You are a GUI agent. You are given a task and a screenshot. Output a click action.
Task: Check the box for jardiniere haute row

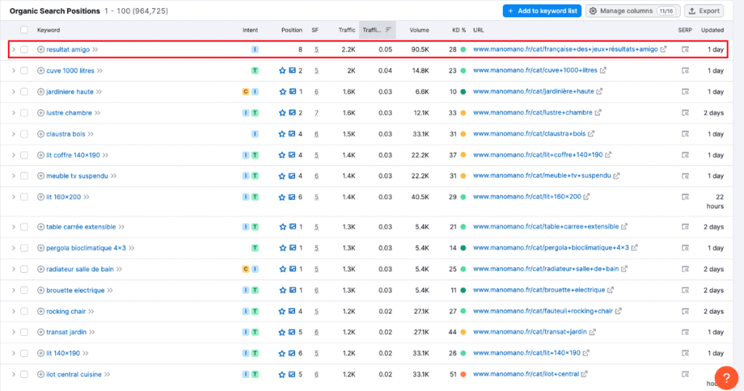[25, 92]
